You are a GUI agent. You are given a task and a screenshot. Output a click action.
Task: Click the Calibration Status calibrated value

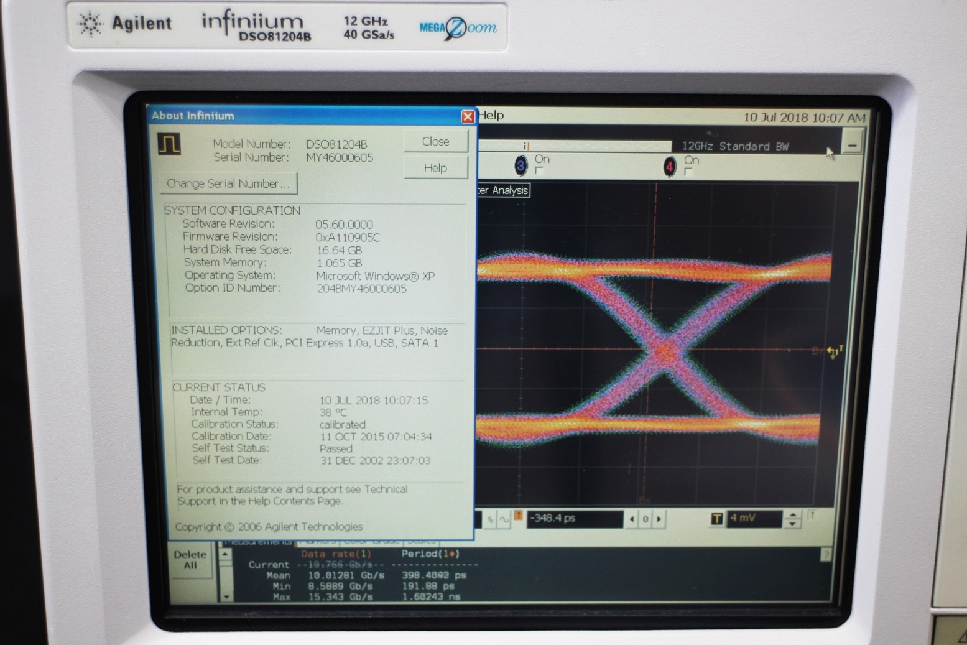point(342,425)
